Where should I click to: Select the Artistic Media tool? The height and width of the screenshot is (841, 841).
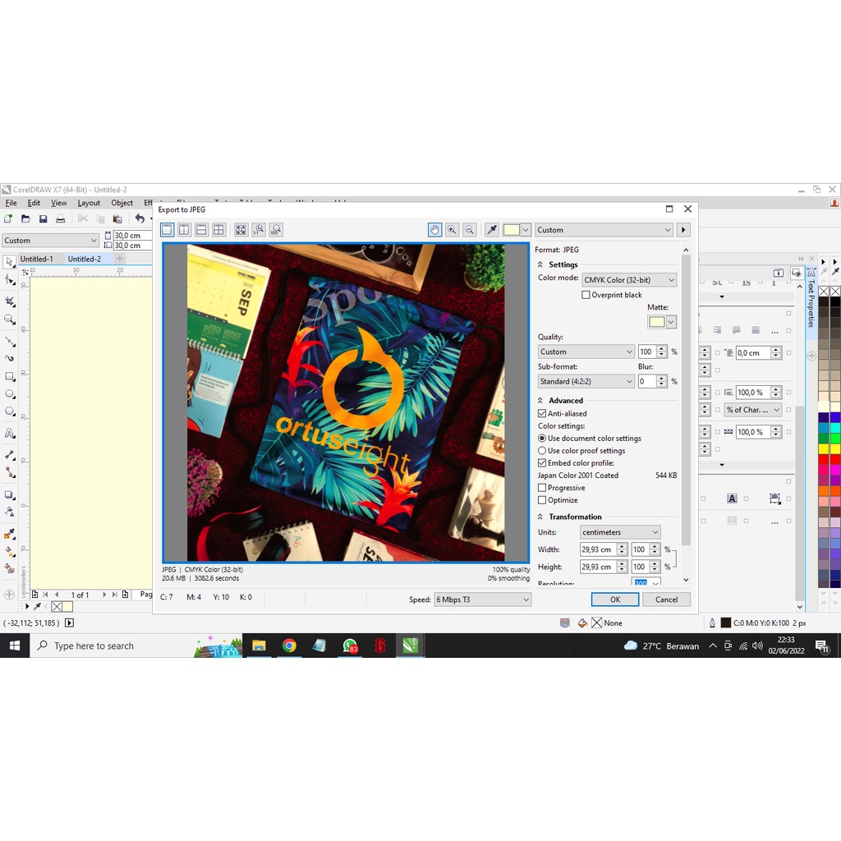pos(9,358)
